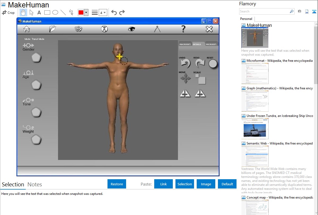Click the red color swatch
The height and width of the screenshot is (215, 318).
click(x=81, y=12)
